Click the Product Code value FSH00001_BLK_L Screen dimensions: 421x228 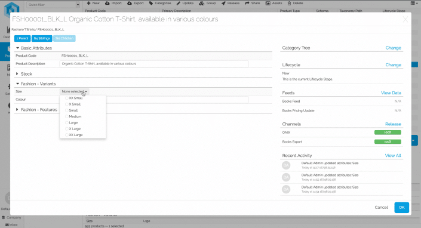[x=75, y=56]
